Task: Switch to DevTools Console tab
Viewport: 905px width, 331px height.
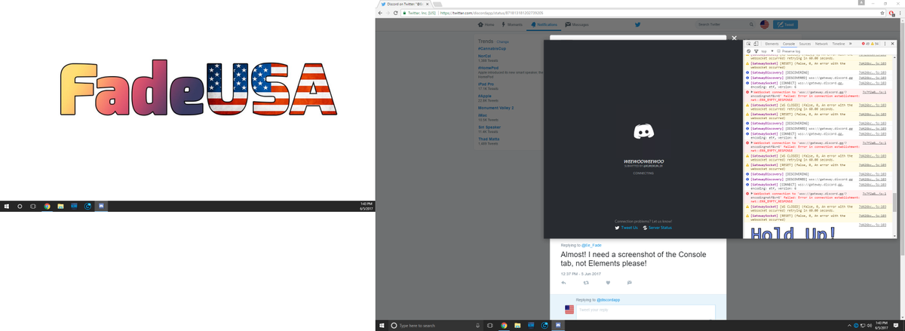Action: coord(789,44)
